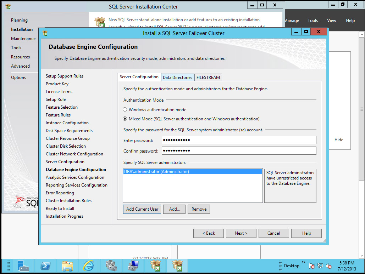Click the Hide button on the right panel
The width and height of the screenshot is (365, 274).
[339, 139]
